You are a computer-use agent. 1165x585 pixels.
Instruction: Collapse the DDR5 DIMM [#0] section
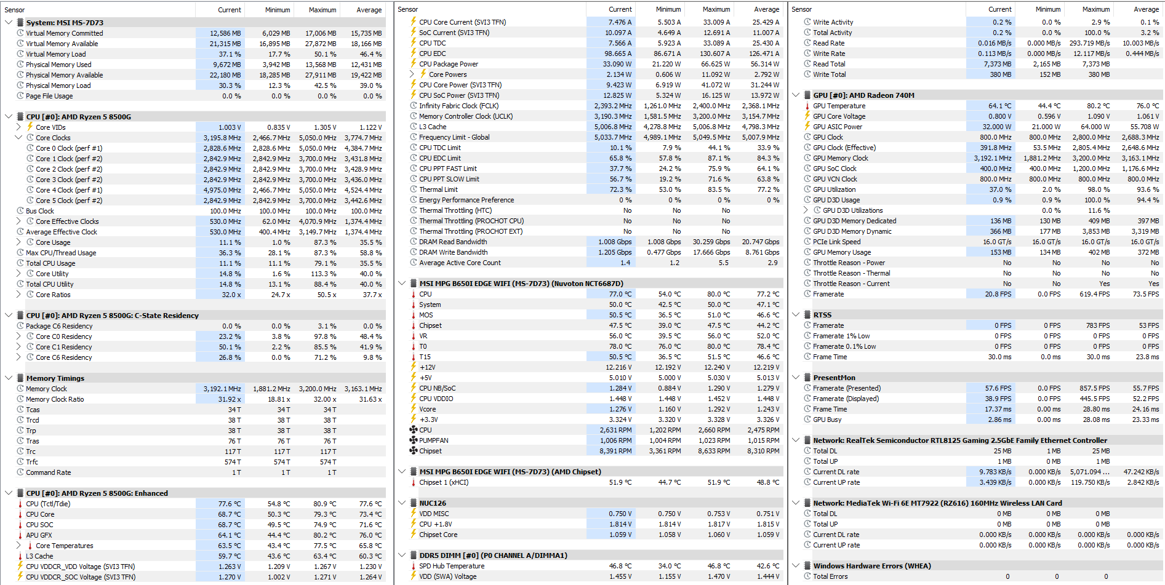tap(402, 555)
